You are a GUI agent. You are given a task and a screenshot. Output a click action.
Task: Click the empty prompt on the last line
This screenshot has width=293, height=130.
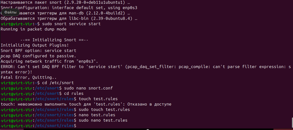tap(39, 126)
